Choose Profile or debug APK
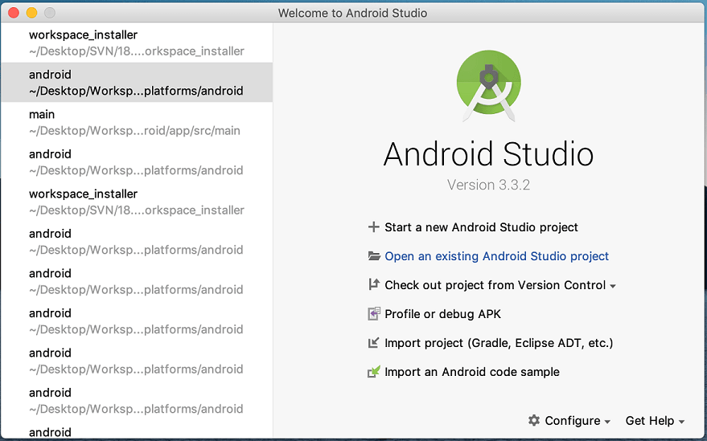 [x=442, y=314]
